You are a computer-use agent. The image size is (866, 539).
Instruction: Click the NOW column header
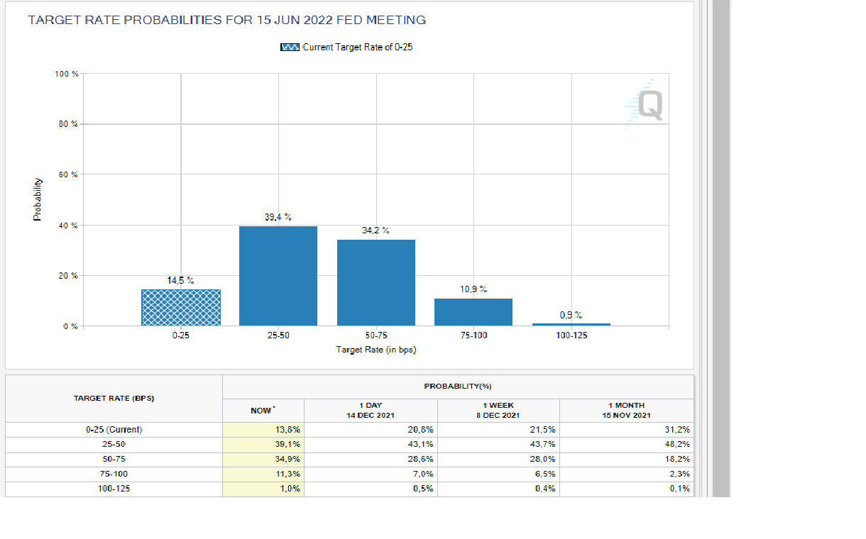click(x=262, y=410)
